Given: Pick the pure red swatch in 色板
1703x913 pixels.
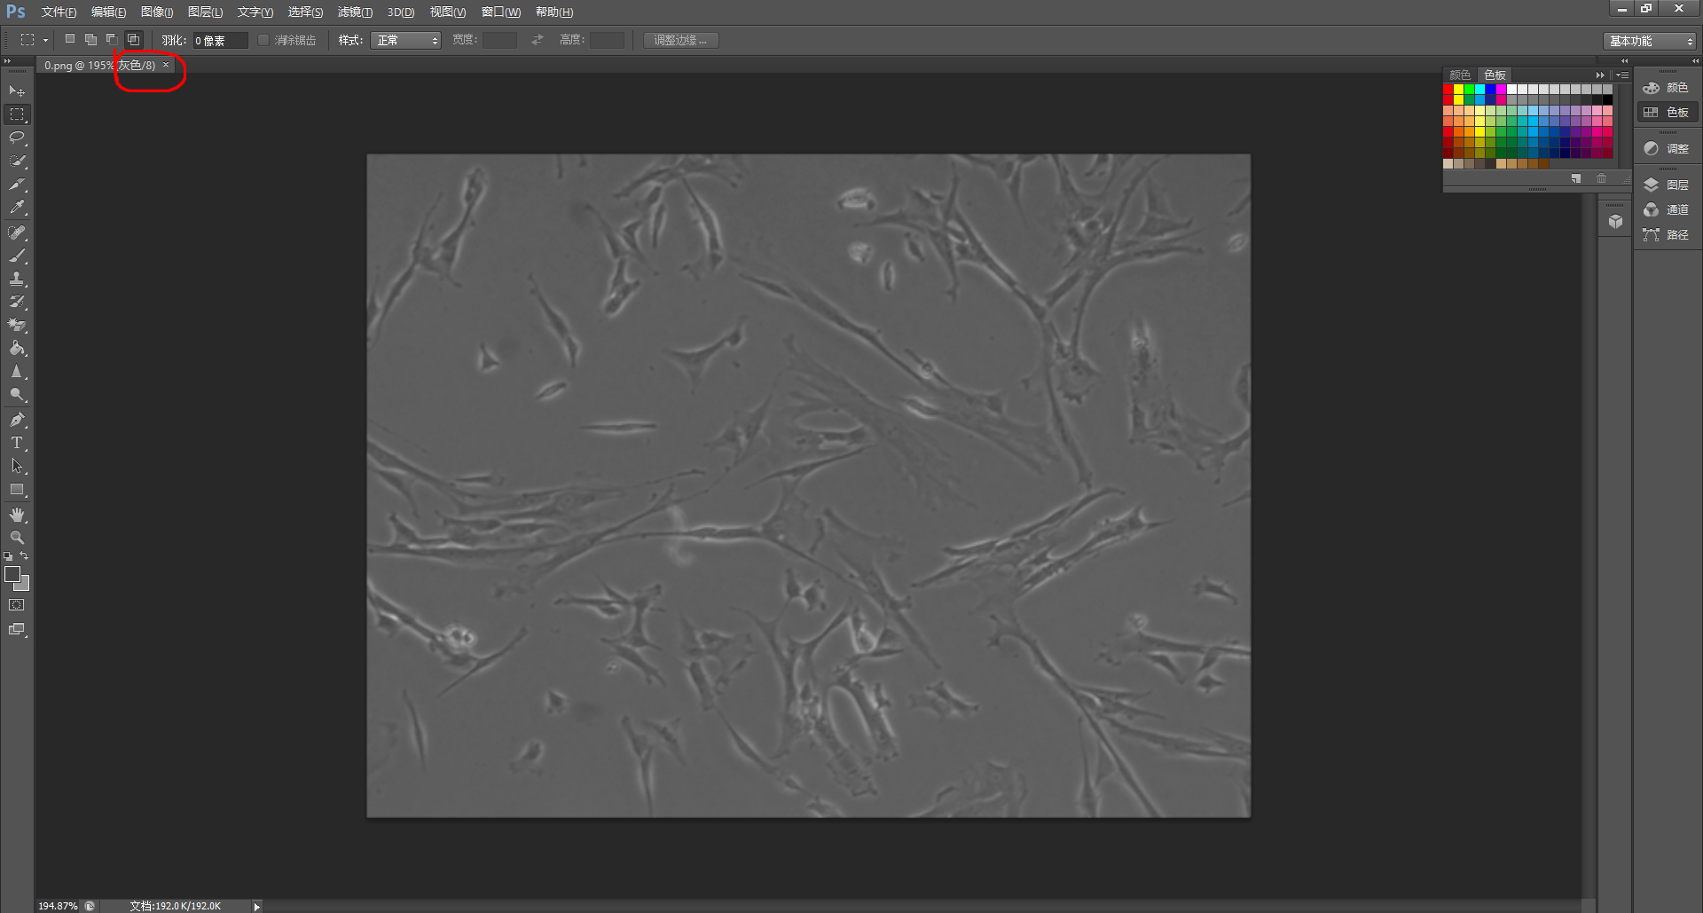Looking at the screenshot, I should pos(1447,89).
